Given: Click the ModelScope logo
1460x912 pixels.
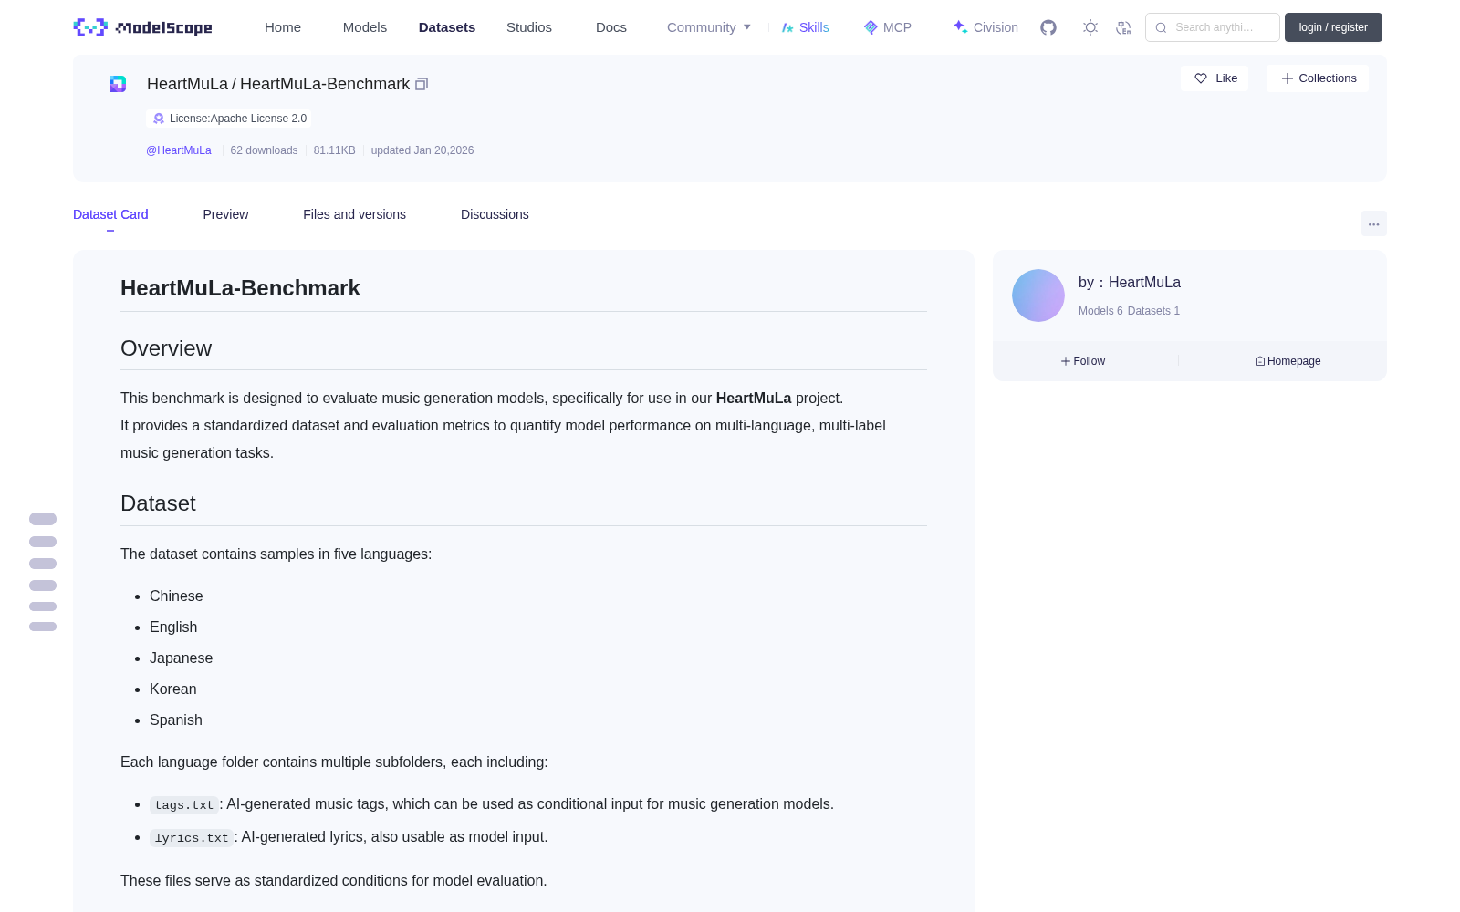Looking at the screenshot, I should pos(142,27).
